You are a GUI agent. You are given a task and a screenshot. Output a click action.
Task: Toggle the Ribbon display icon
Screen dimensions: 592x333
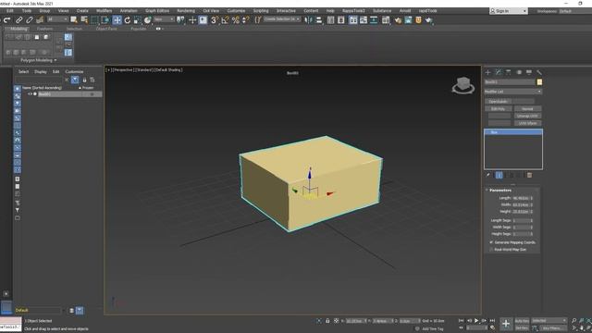tap(353, 20)
